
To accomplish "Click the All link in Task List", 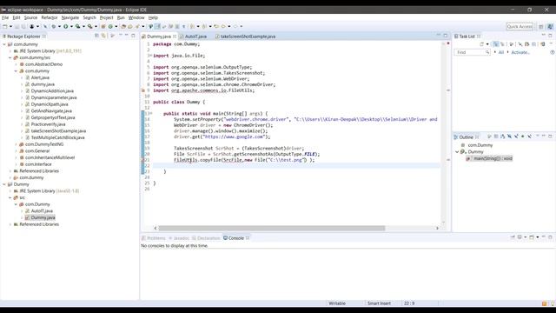I will [x=501, y=52].
